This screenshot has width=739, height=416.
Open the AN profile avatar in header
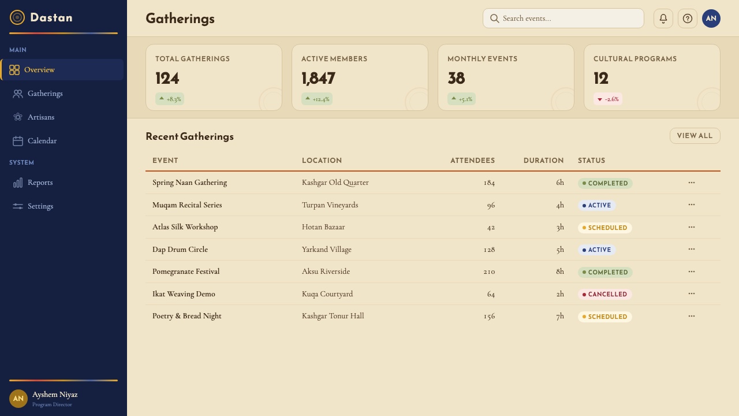[x=711, y=18]
